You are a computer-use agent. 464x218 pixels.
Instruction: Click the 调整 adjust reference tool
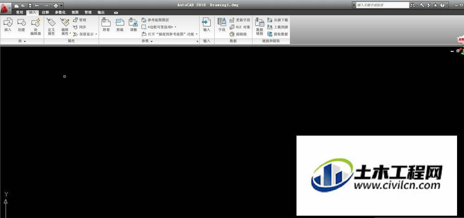(133, 25)
